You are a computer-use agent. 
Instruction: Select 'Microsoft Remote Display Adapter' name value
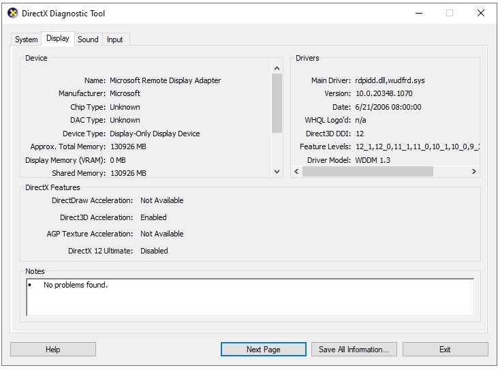tap(165, 80)
